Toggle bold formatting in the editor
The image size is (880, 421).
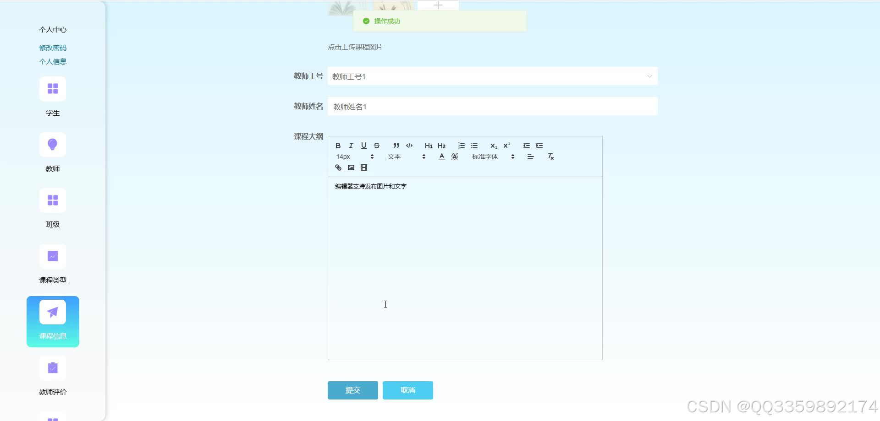(338, 146)
